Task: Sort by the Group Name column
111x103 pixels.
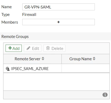Action: pyautogui.click(x=86, y=59)
